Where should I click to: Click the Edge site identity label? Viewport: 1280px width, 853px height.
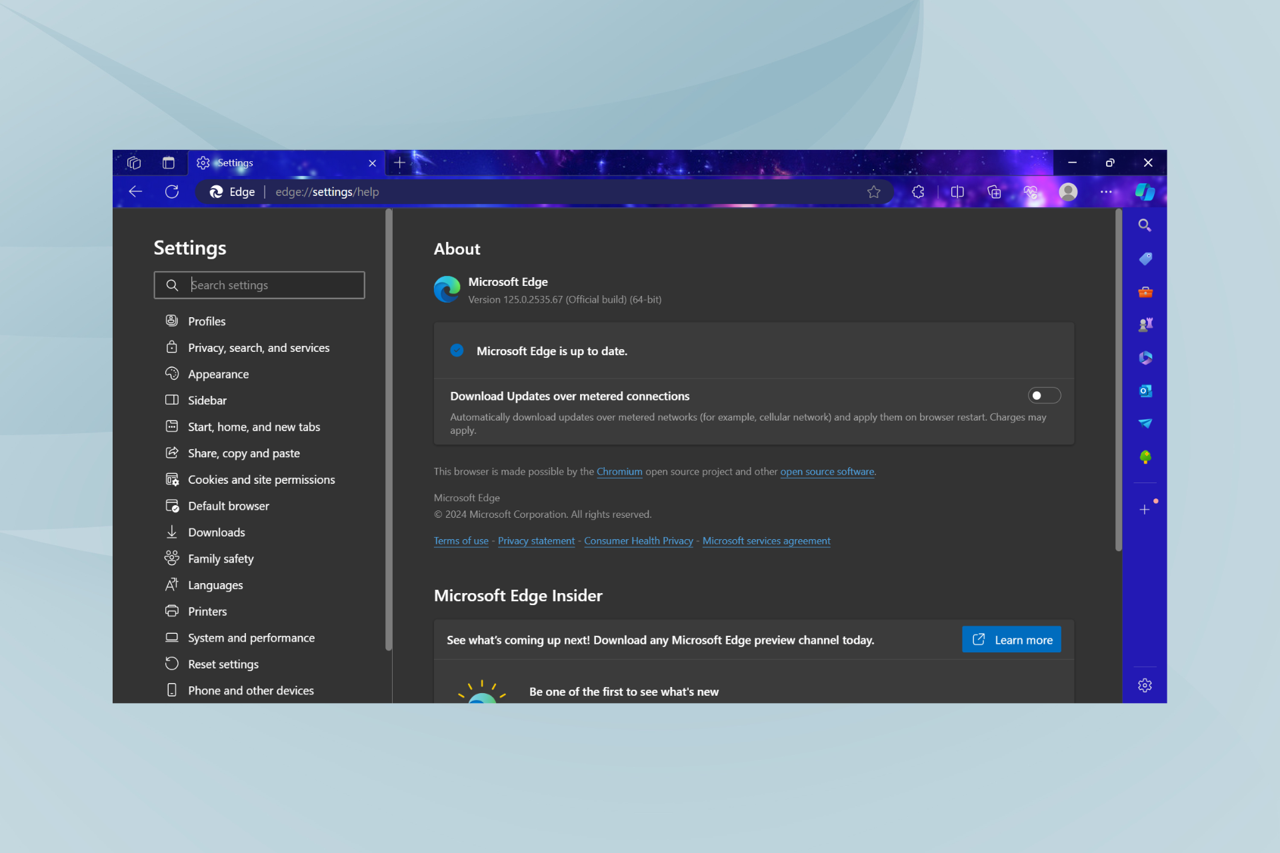coord(233,192)
